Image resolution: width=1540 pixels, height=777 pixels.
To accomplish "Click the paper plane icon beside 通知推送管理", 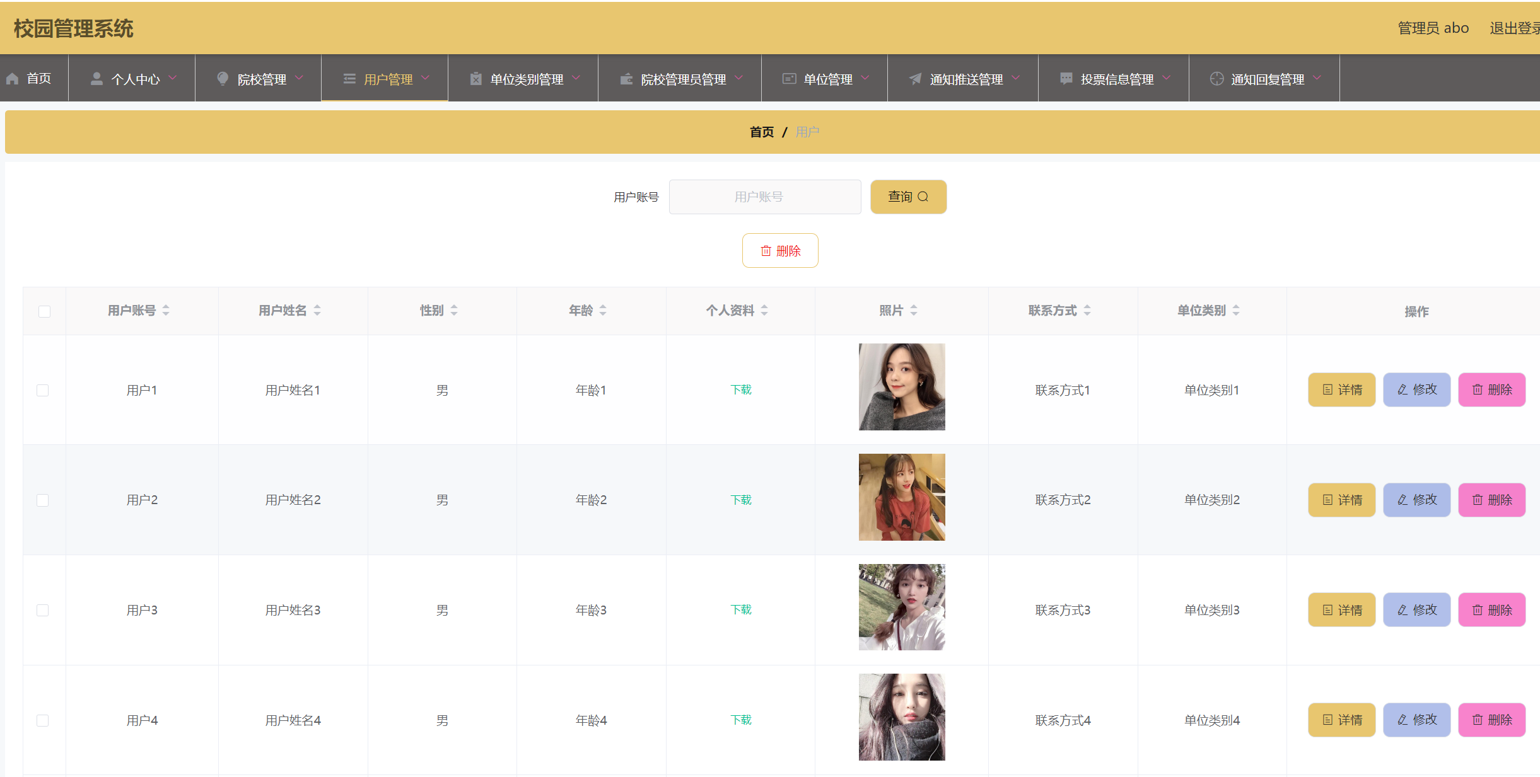I will pyautogui.click(x=915, y=79).
